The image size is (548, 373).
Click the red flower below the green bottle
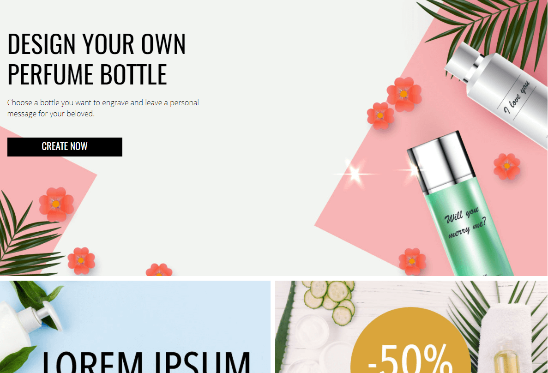(x=412, y=261)
